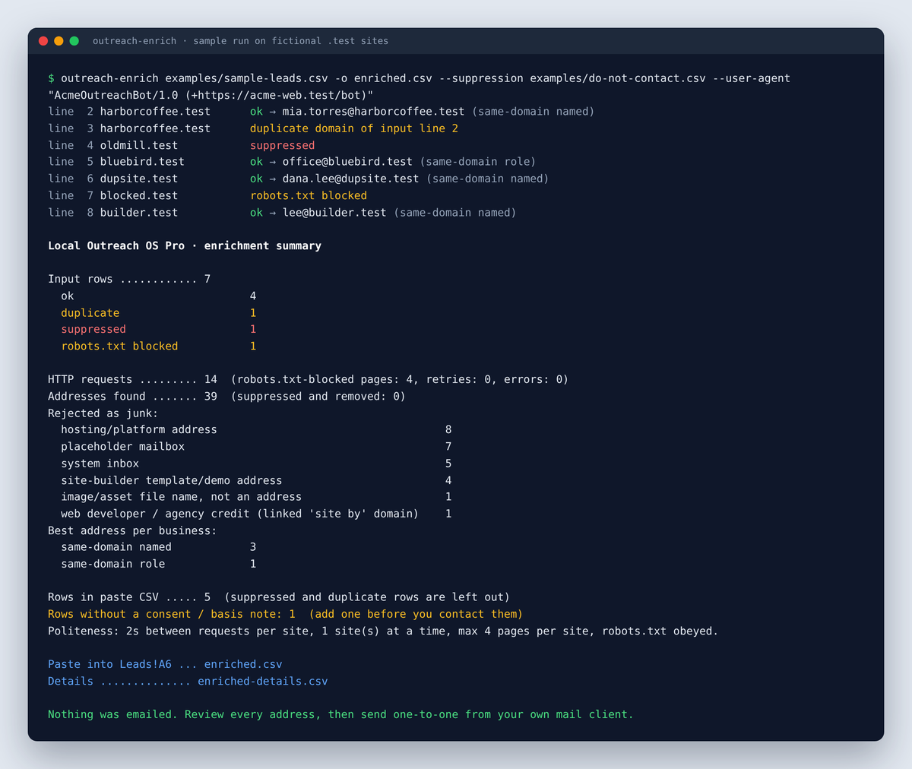Click 'placeholder mailbox' row
The width and height of the screenshot is (912, 769).
pyautogui.click(x=256, y=446)
